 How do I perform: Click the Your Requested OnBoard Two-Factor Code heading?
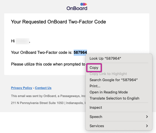(58, 22)
